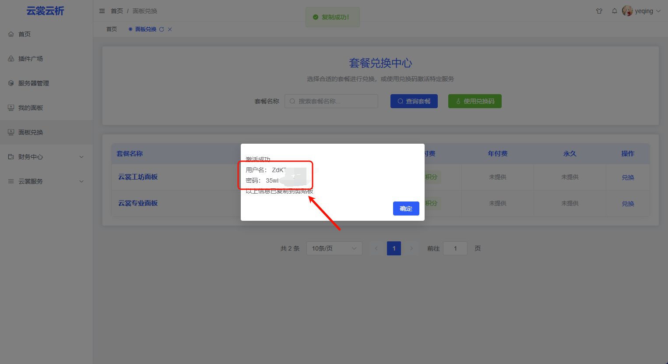Click 确定 button in the dialog
Viewport: 668px width, 364px height.
406,209
